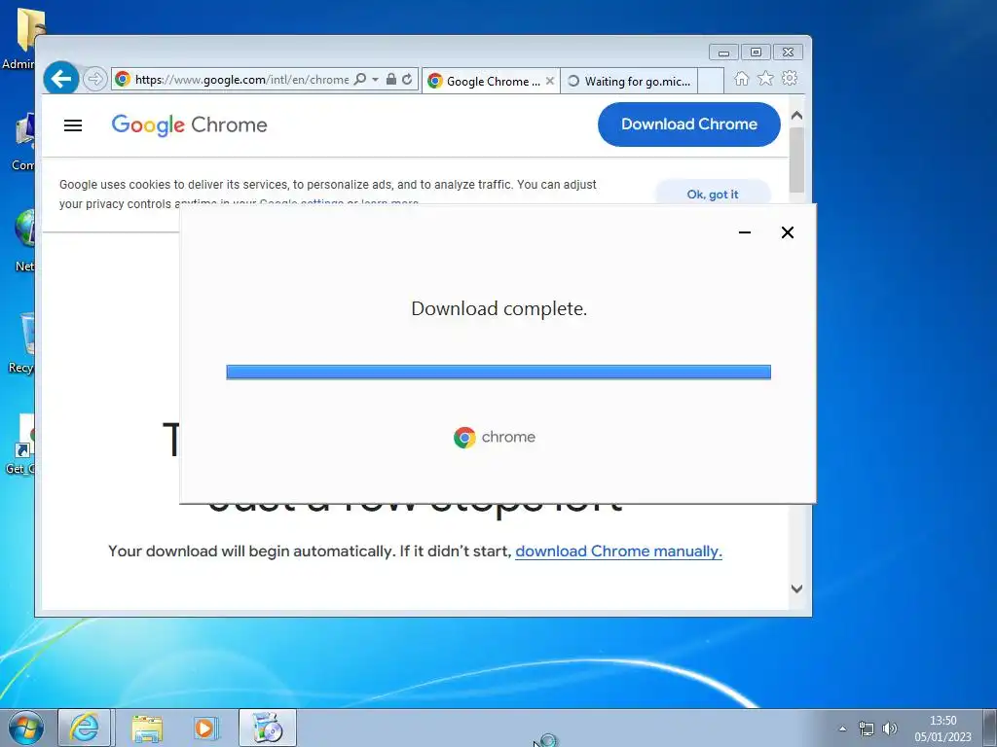Click the IE forward arrow button

tap(94, 80)
